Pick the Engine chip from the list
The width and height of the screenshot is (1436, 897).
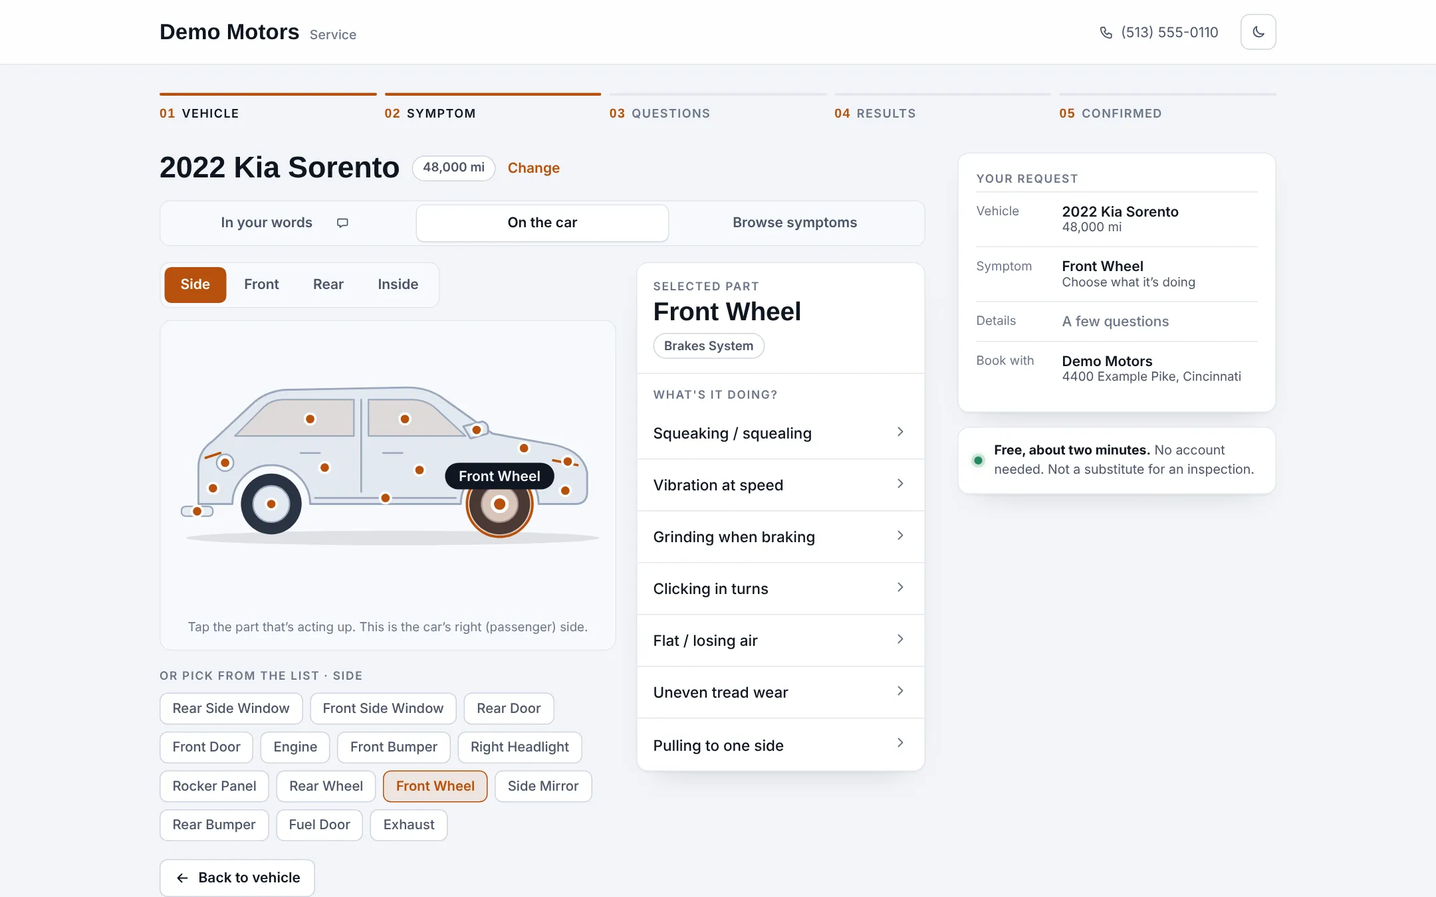pyautogui.click(x=295, y=747)
